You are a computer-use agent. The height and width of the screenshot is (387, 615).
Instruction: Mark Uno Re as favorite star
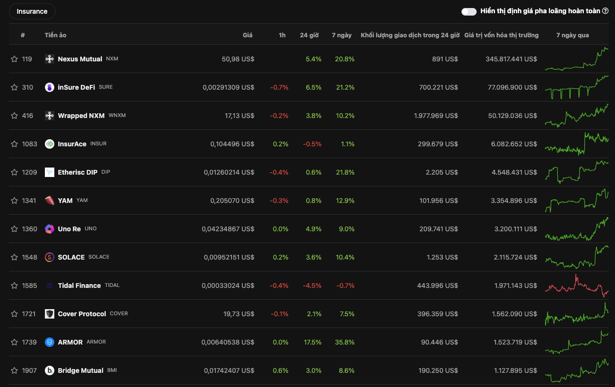tap(14, 229)
